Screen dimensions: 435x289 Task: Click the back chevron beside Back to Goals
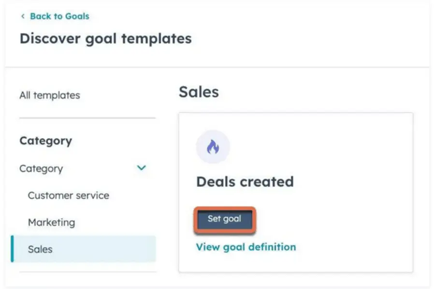23,16
